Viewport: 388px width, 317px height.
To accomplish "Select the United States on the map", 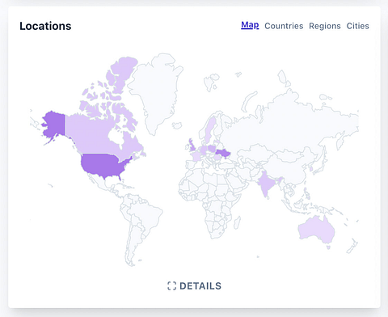I will (103, 165).
